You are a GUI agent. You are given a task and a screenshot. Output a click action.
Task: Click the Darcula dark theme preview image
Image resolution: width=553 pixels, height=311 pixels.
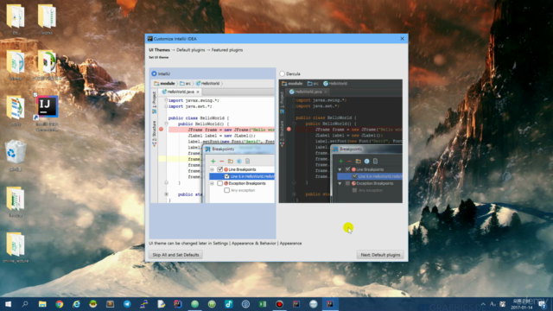[x=340, y=141]
